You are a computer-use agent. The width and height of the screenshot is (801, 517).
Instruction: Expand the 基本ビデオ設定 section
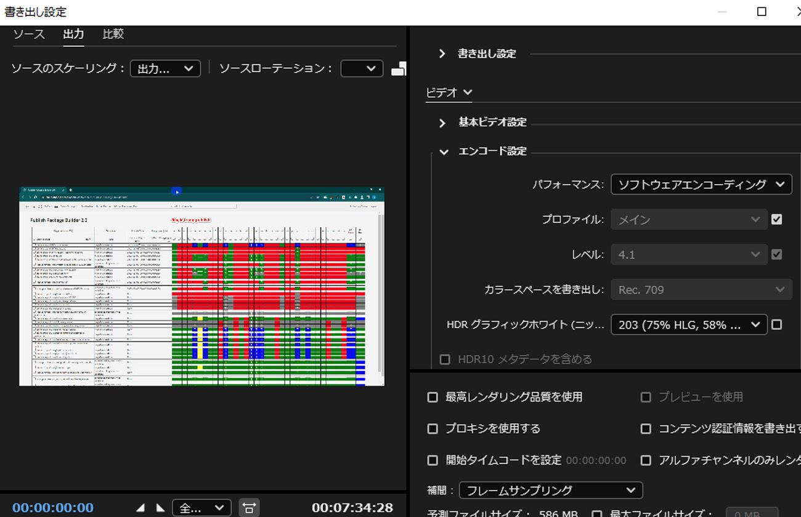442,122
